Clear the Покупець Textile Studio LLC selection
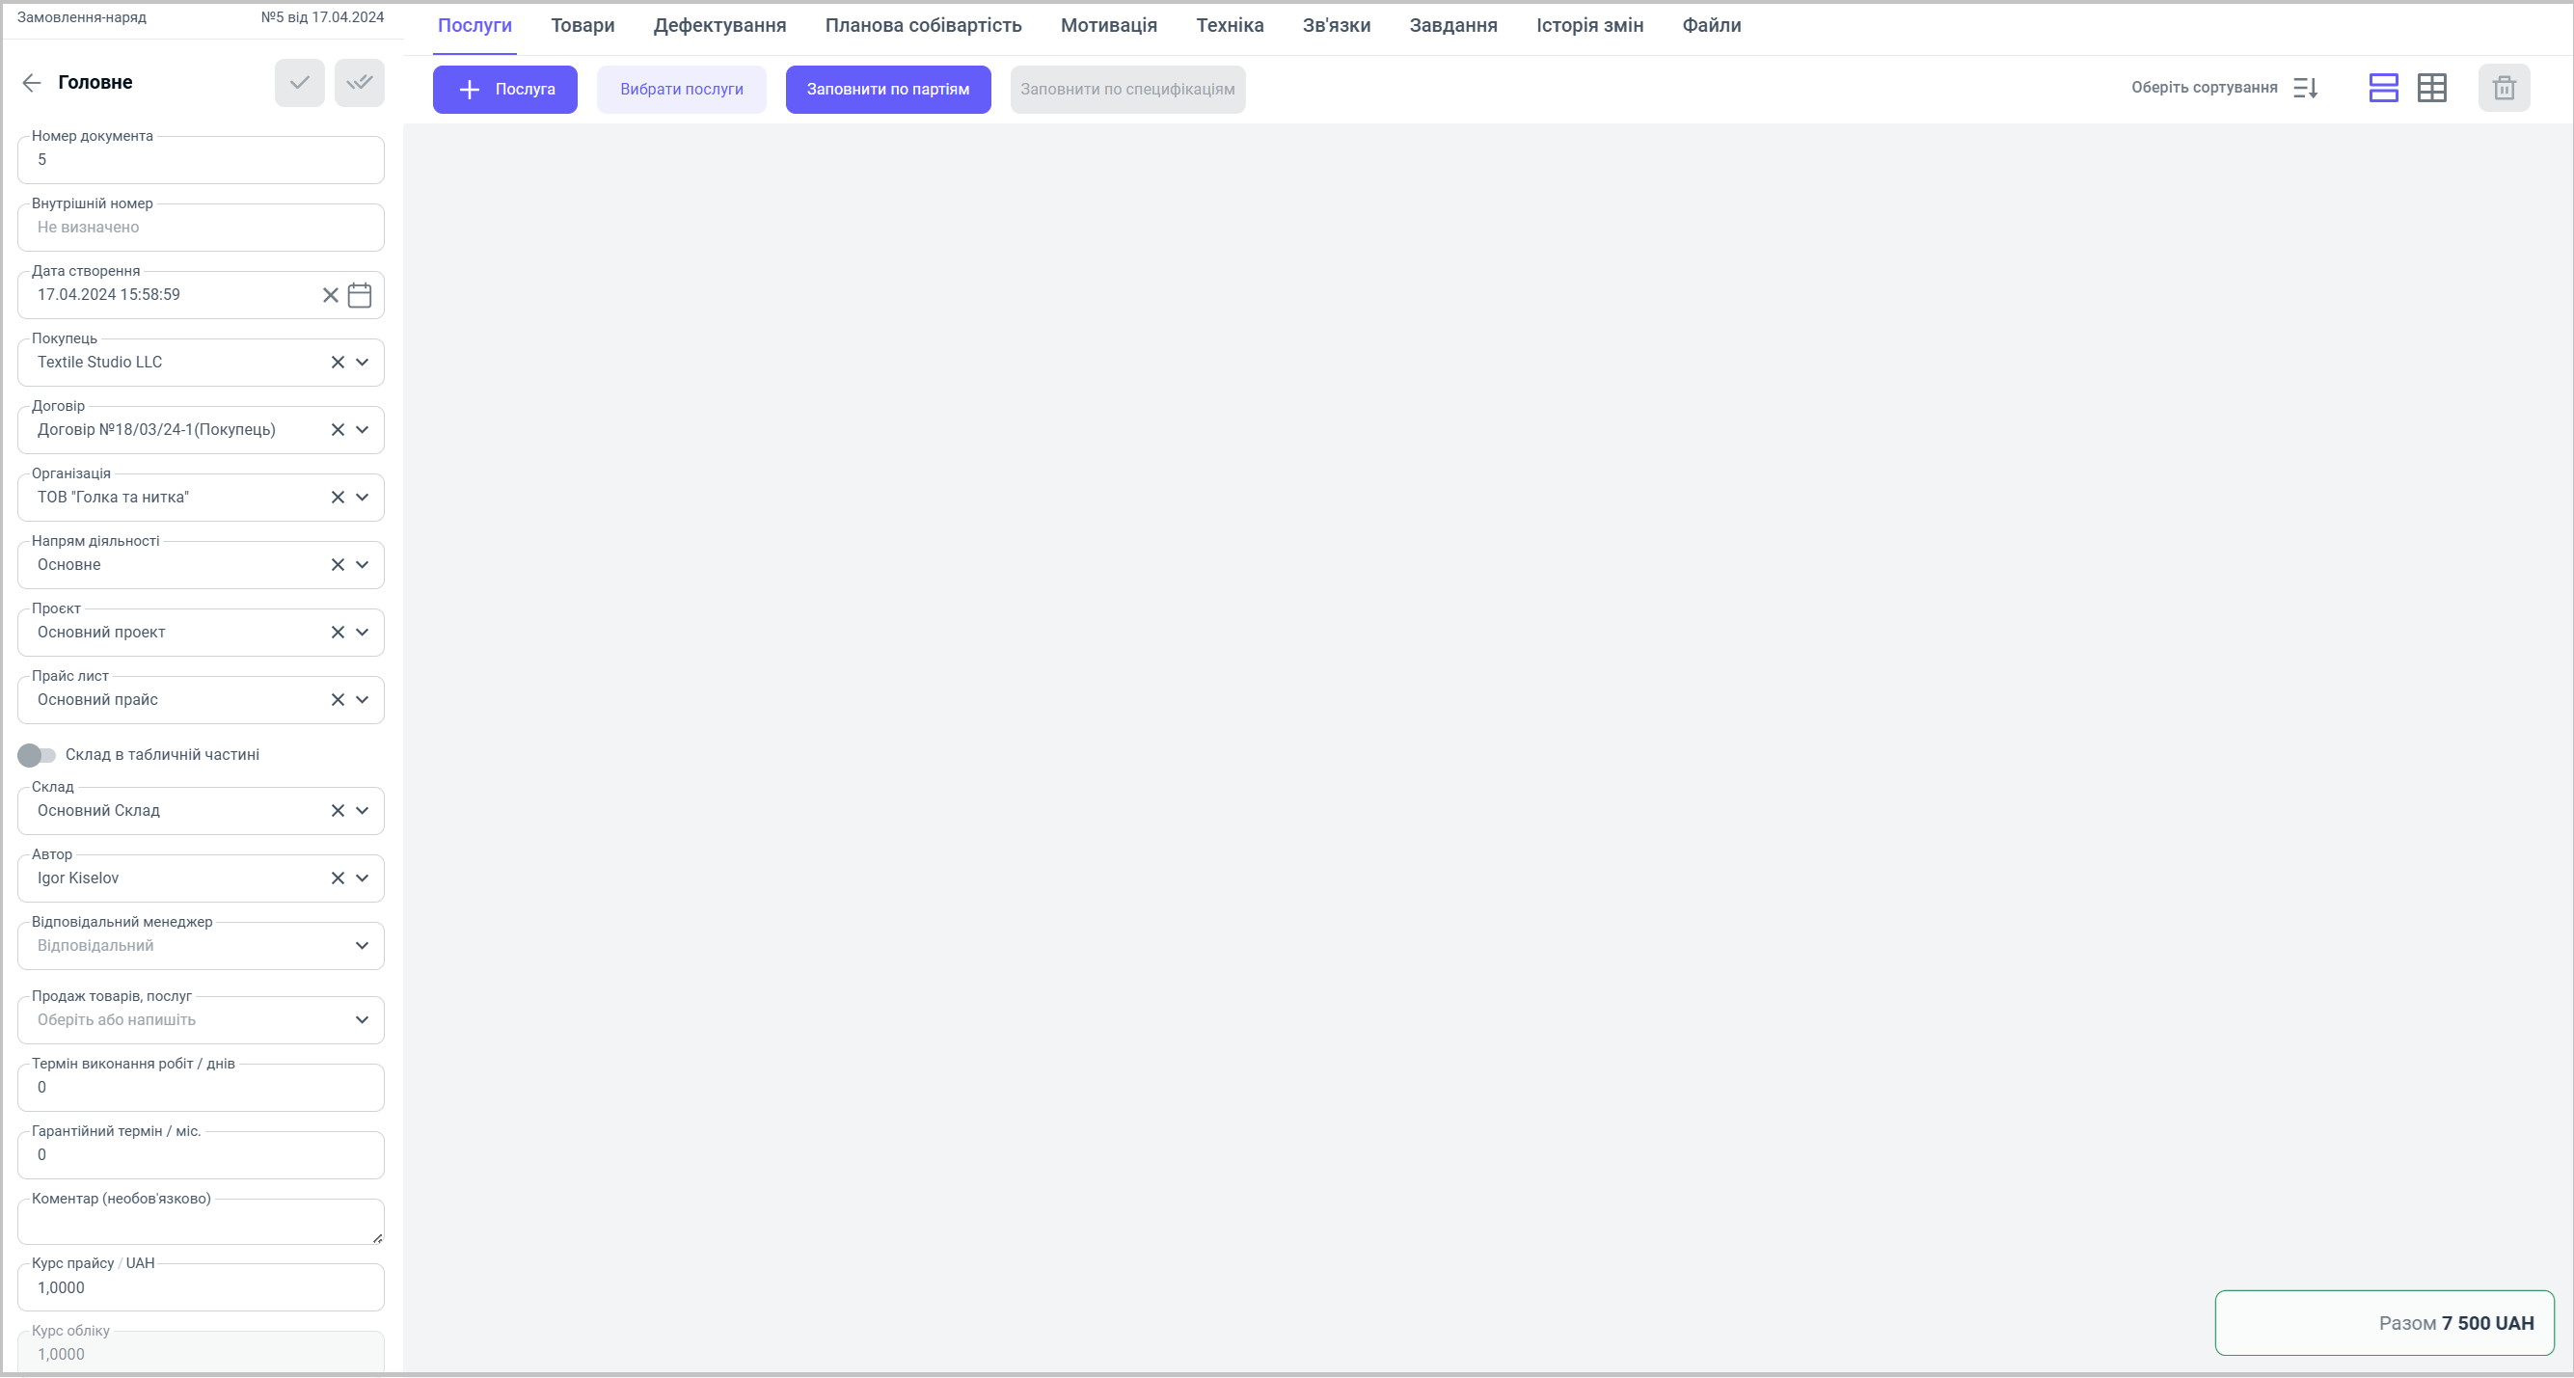 (x=338, y=363)
